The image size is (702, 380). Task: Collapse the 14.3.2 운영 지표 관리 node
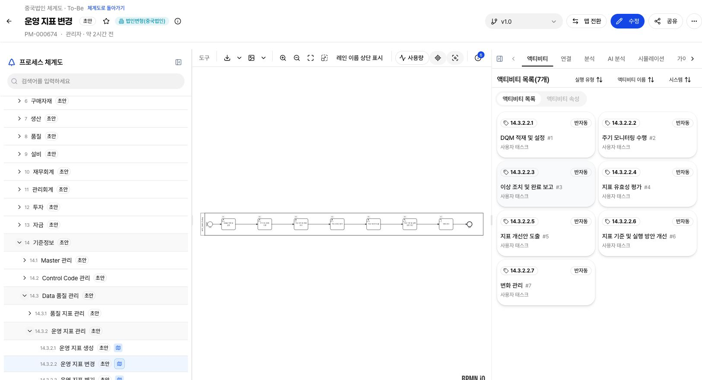(x=29, y=331)
